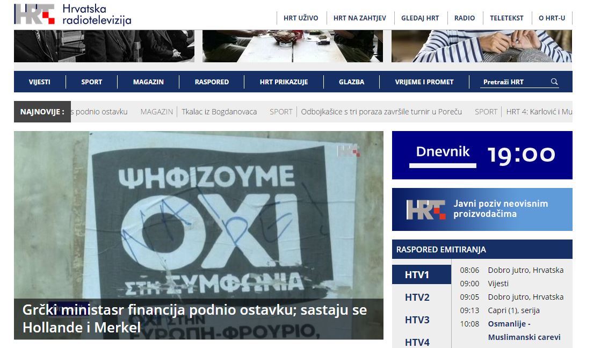This screenshot has width=608, height=348.
Task: Open Odbojkašice ticker headline about Poreč
Action: pyautogui.click(x=381, y=112)
